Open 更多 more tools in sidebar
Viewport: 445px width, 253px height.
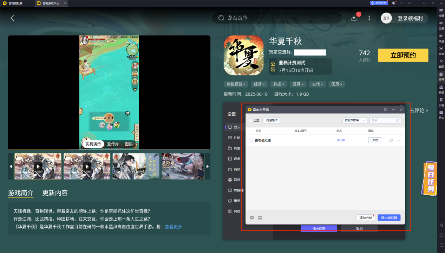click(x=441, y=114)
